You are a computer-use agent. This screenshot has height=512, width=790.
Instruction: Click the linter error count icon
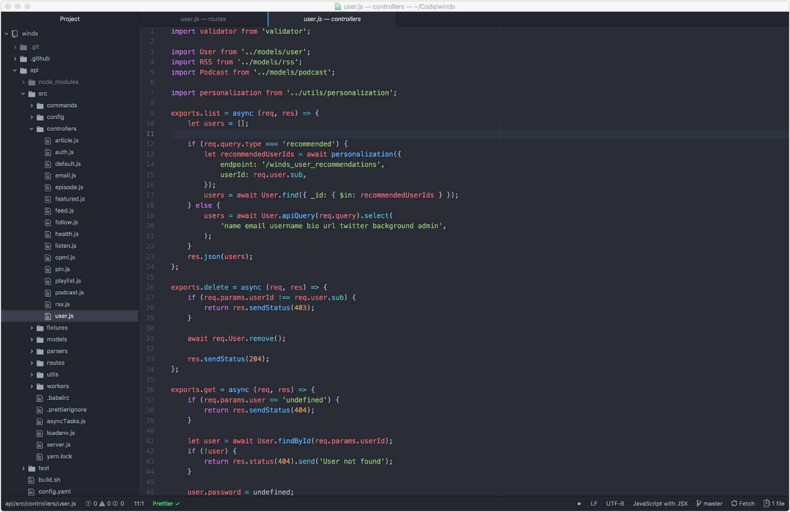[88, 504]
